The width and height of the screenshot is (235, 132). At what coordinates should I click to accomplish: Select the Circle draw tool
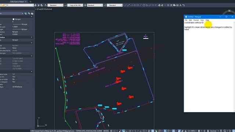click(x=144, y=5)
